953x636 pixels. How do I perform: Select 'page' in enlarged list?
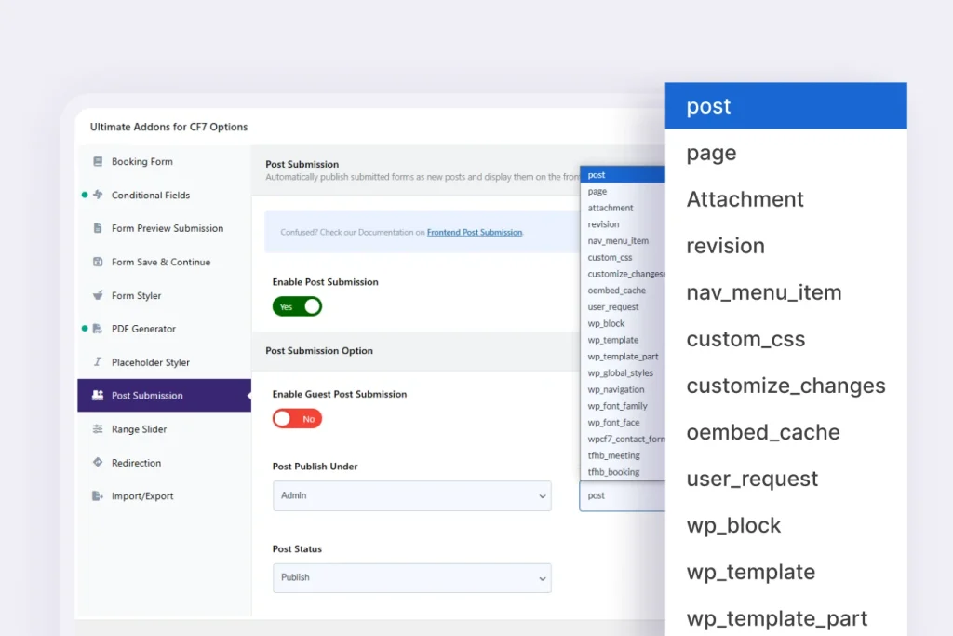click(x=785, y=153)
